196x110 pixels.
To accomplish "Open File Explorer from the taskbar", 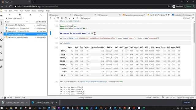I will 11,108.
